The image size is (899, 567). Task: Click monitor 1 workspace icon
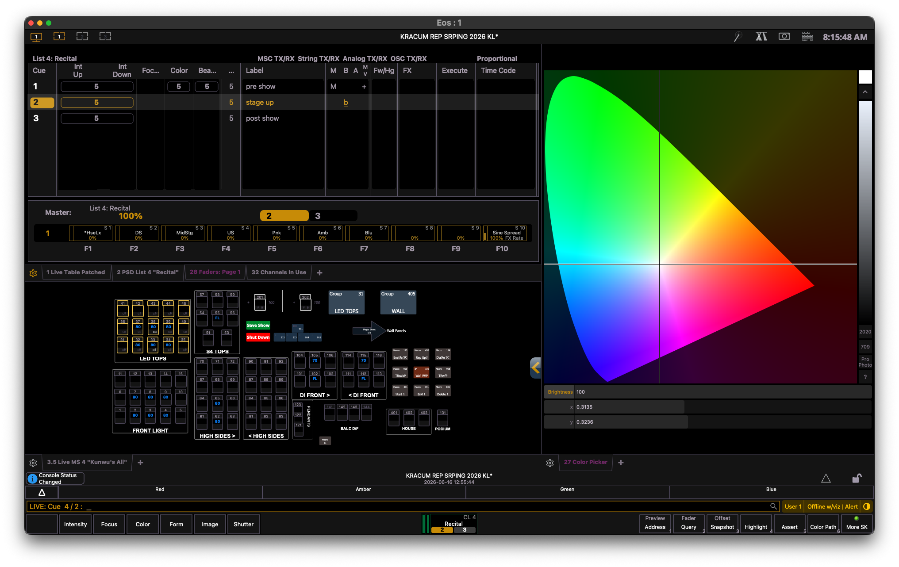[x=36, y=37]
